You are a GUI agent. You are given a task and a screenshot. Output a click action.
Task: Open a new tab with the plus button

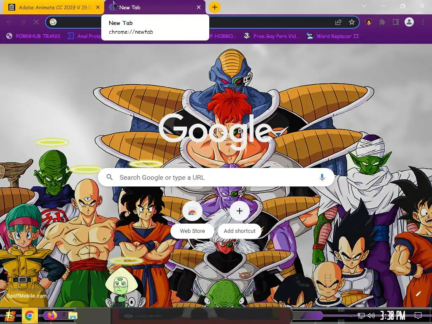tap(215, 7)
